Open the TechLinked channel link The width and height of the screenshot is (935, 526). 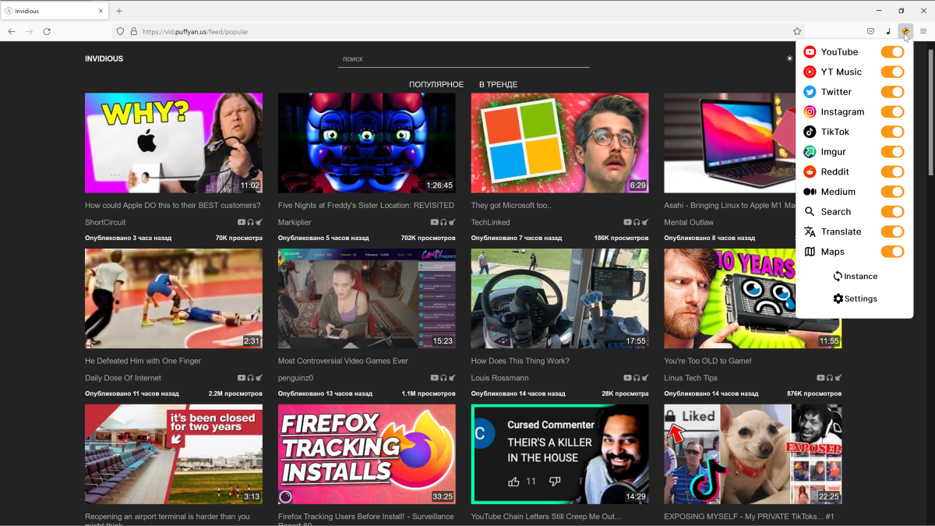[490, 223]
